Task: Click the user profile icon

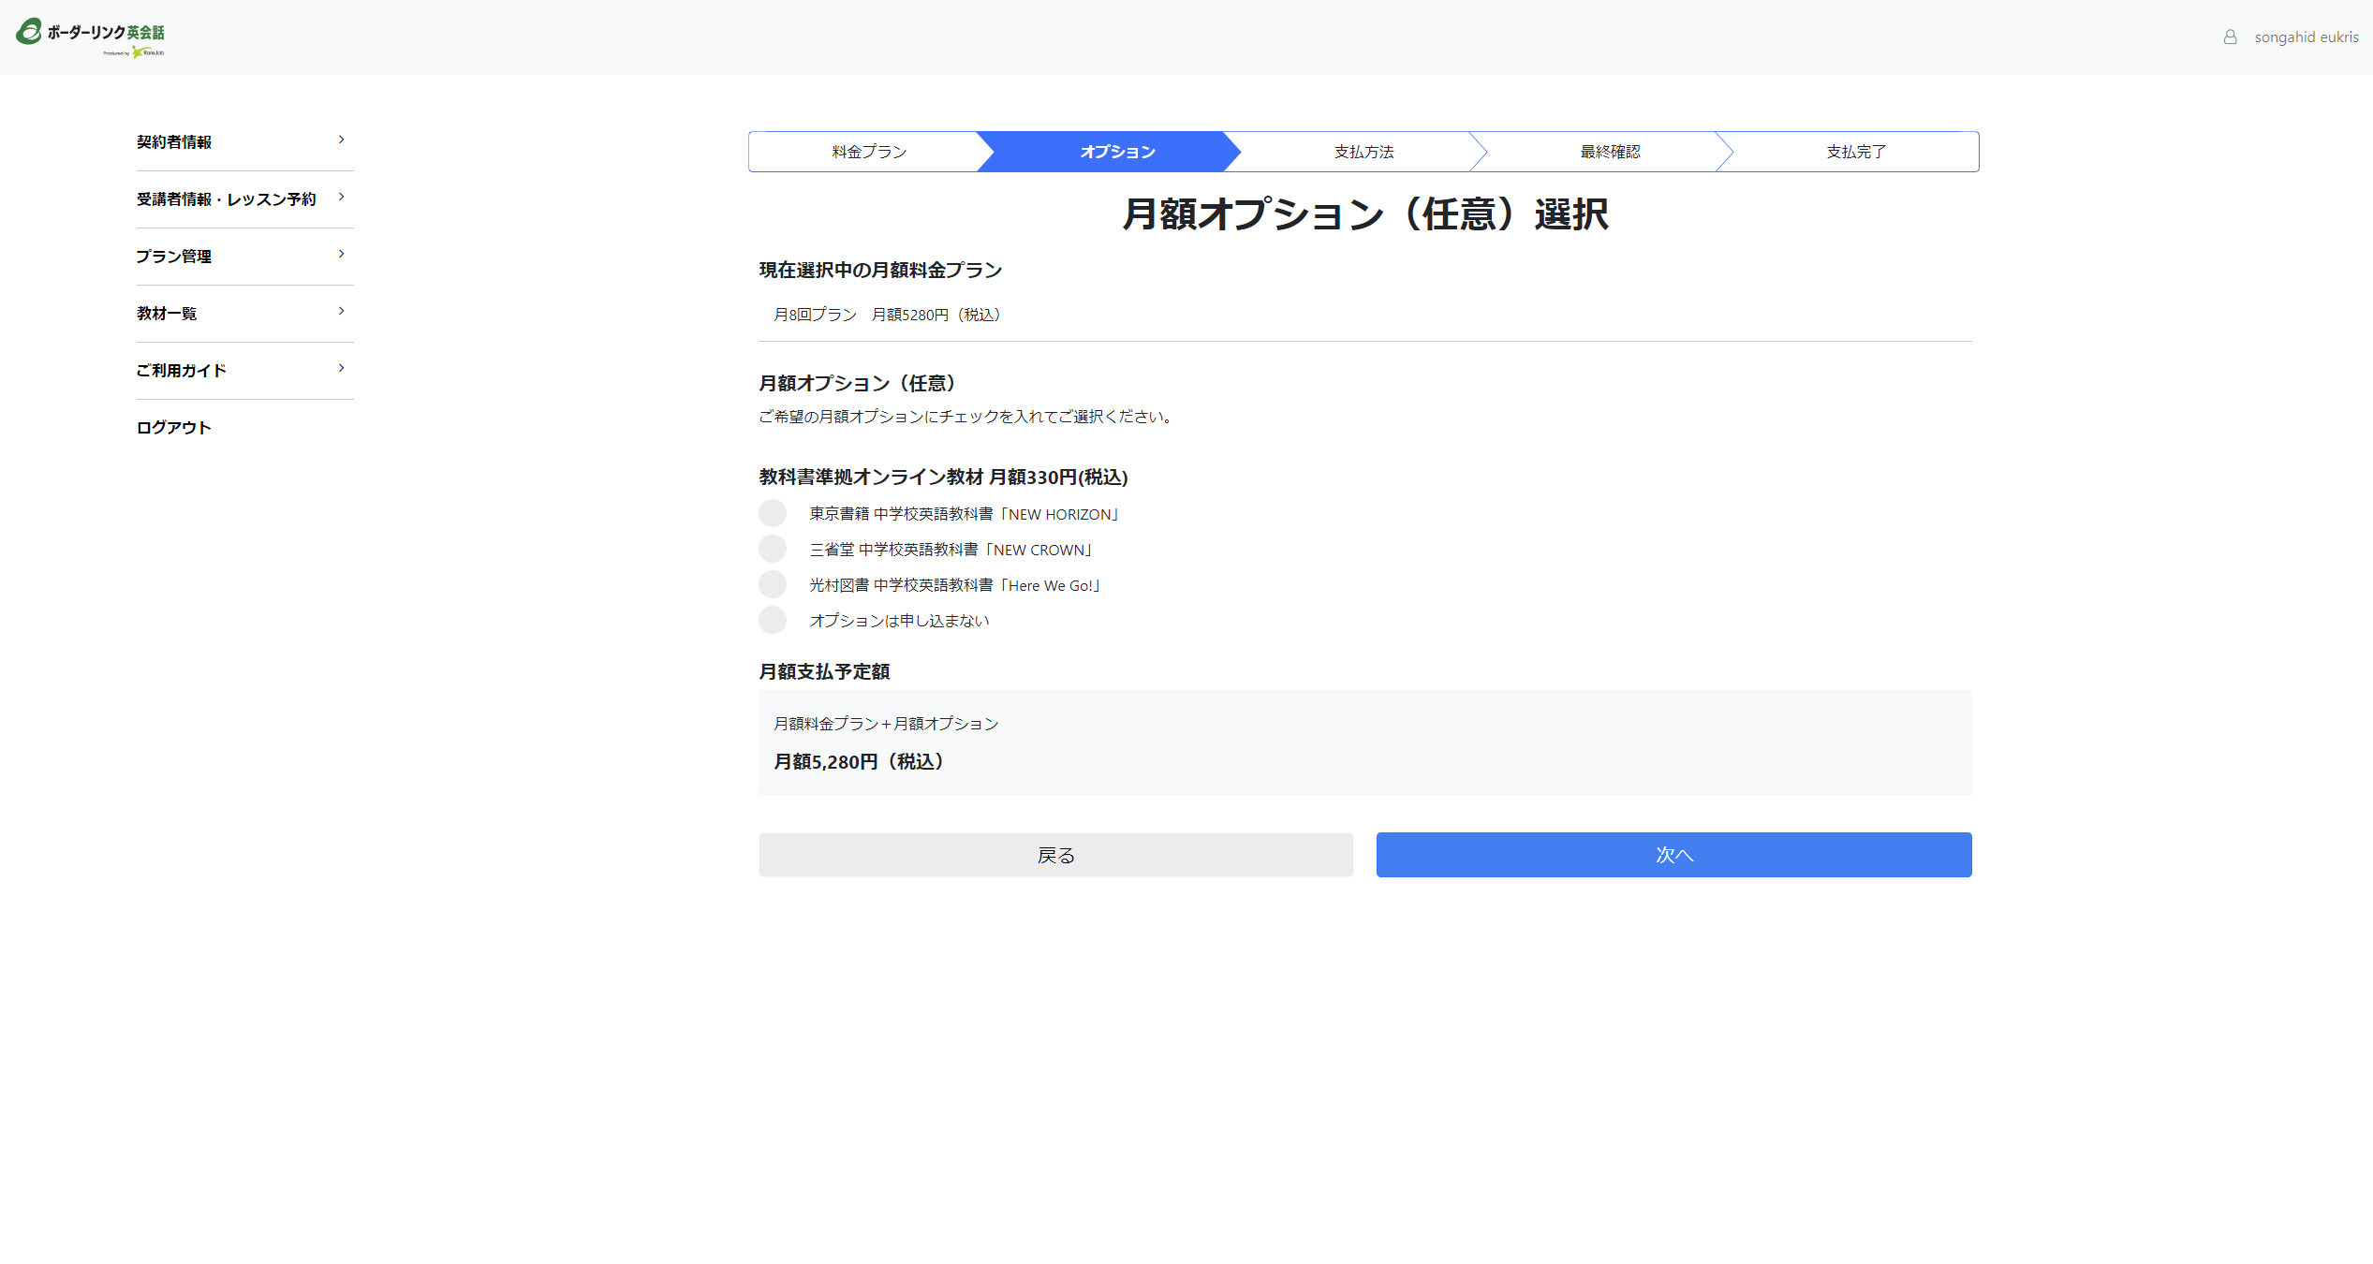Action: point(2230,37)
